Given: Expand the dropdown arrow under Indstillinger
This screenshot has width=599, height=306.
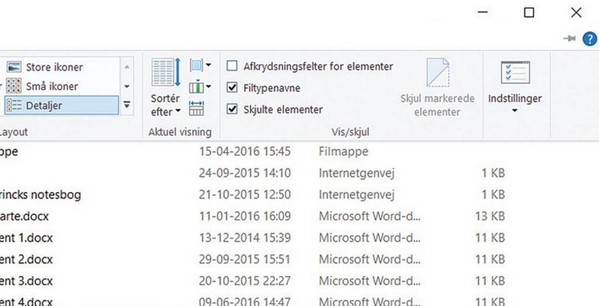Looking at the screenshot, I should 515,112.
